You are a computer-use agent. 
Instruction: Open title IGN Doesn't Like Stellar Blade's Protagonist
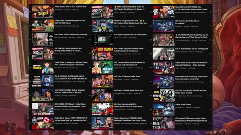[x=187, y=22]
